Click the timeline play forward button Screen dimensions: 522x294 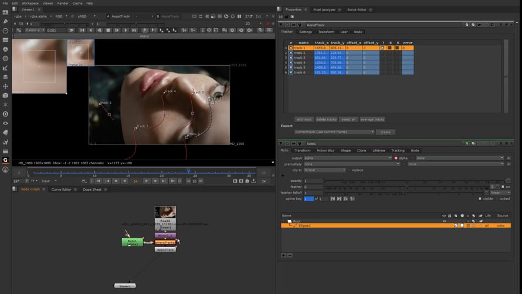147,181
